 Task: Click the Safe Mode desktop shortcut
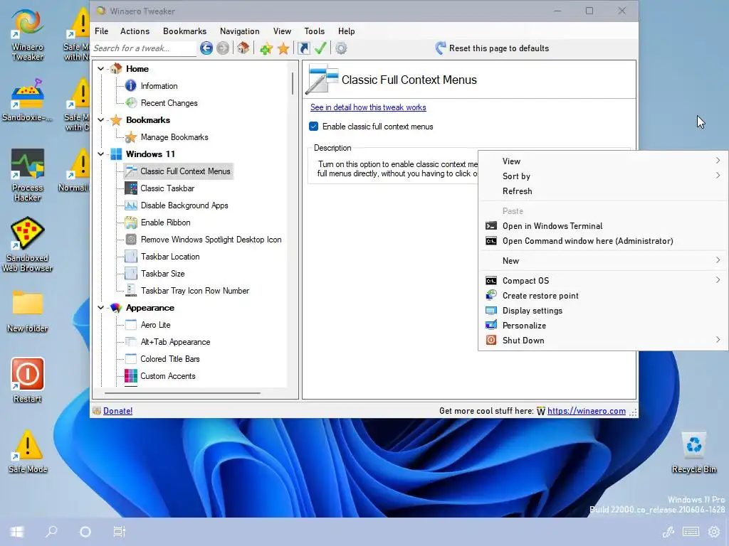28,451
